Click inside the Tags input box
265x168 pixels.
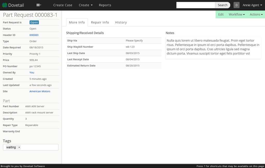[40, 147]
